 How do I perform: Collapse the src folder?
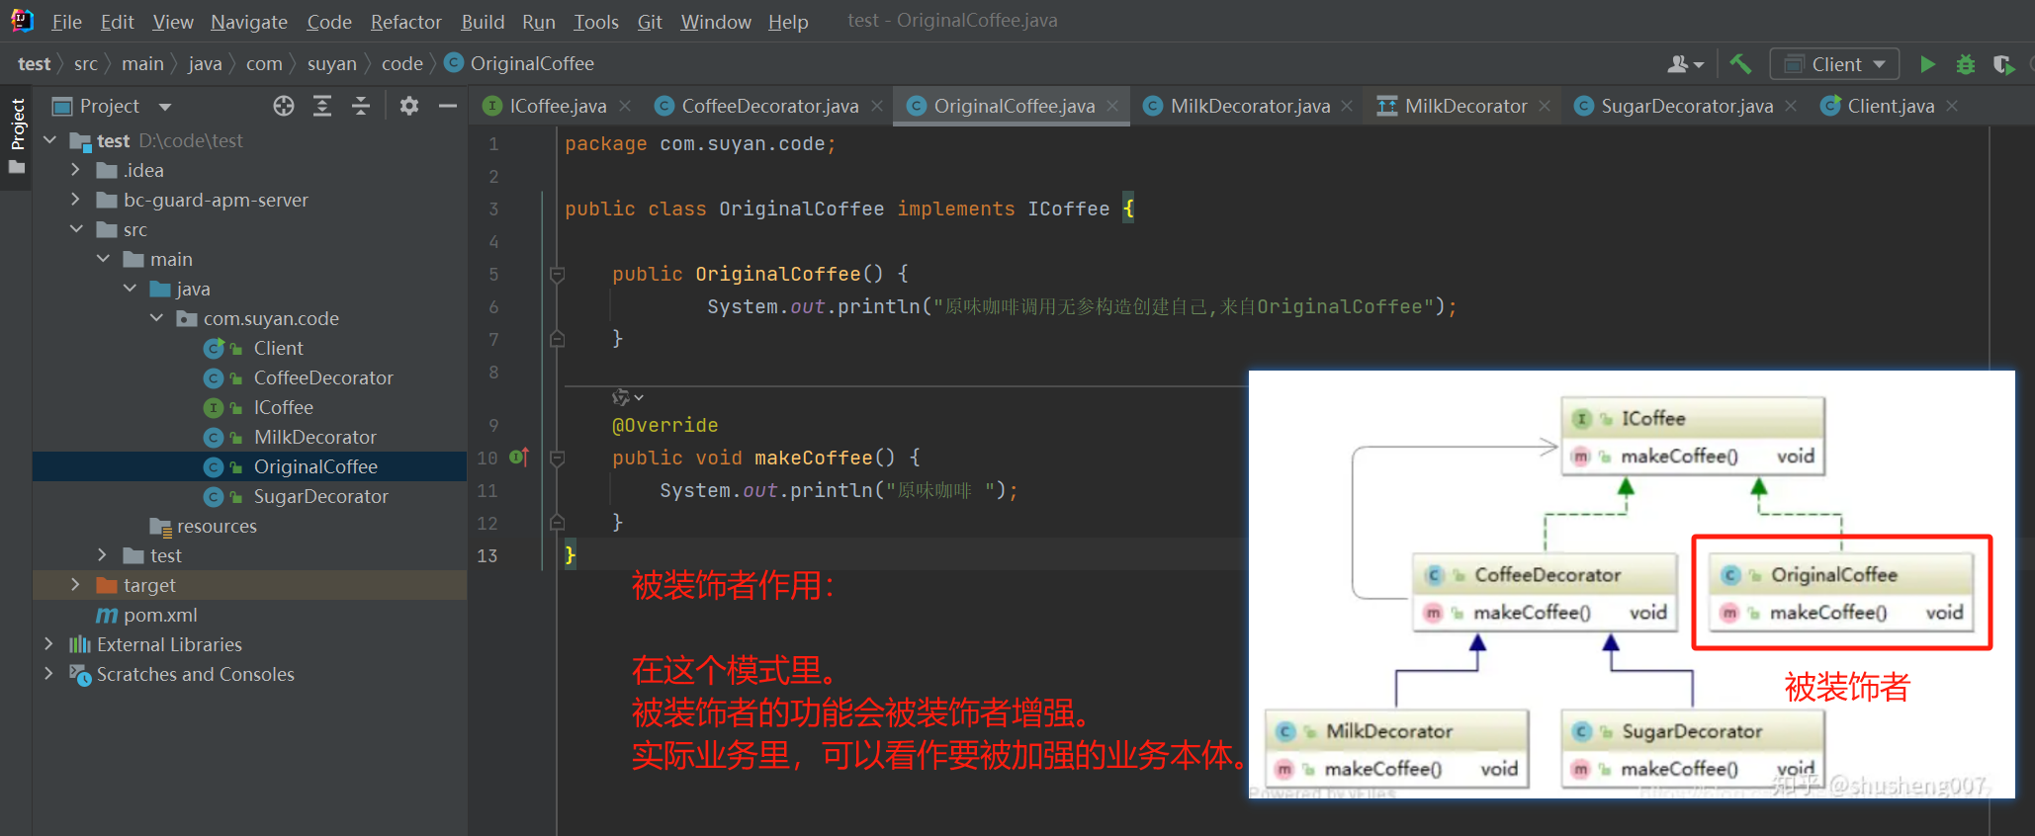(x=76, y=229)
